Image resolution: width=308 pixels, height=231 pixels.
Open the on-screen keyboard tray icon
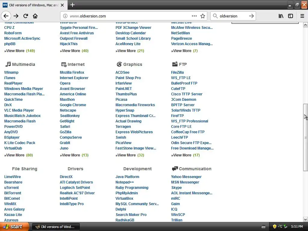click(263, 227)
